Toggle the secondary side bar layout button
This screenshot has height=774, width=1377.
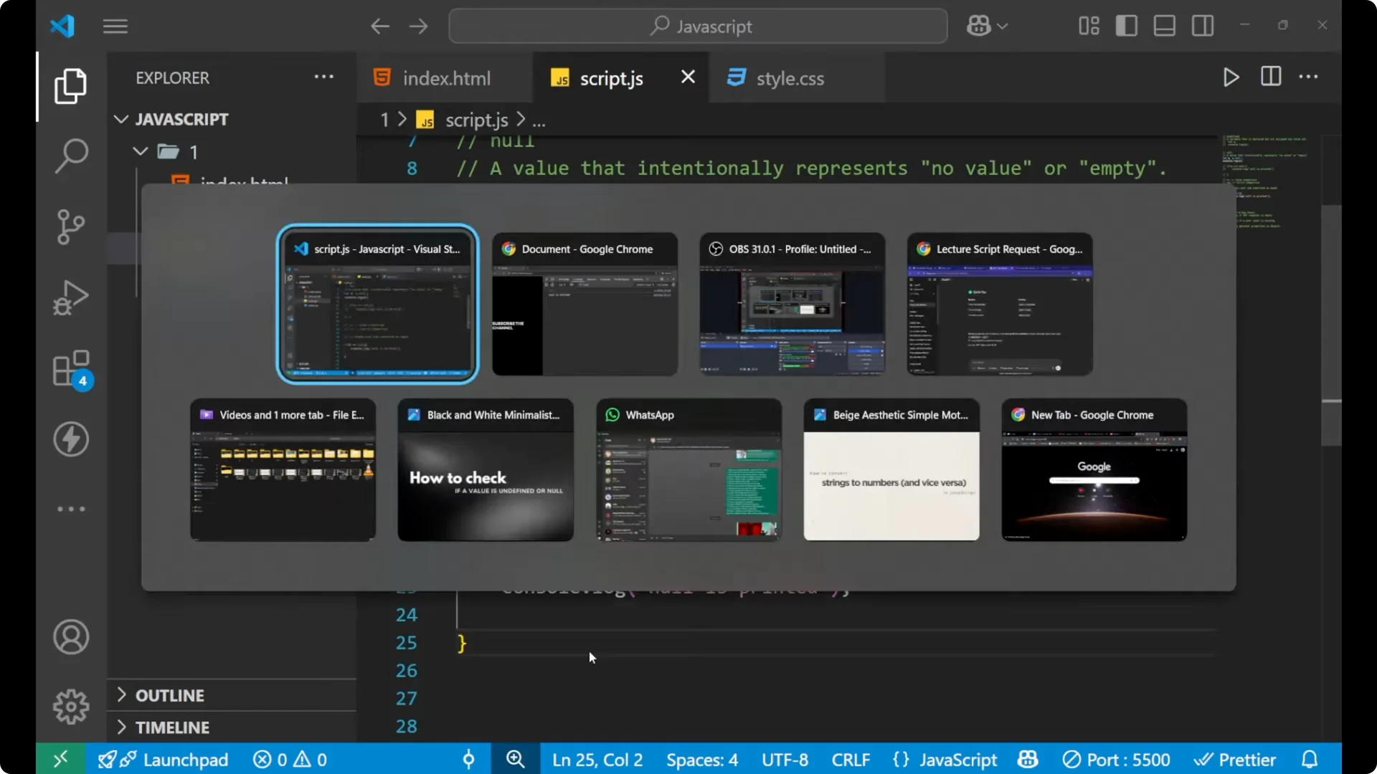tap(1203, 27)
